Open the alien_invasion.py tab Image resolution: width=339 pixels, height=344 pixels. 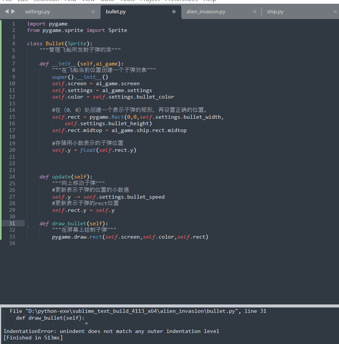pos(206,12)
